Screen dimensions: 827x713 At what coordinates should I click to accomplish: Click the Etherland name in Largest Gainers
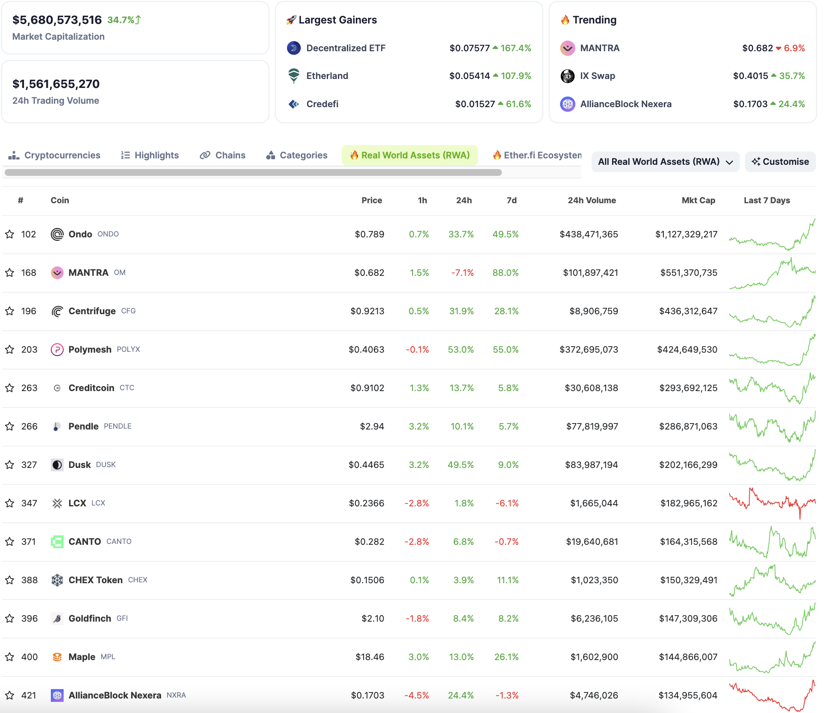[327, 76]
